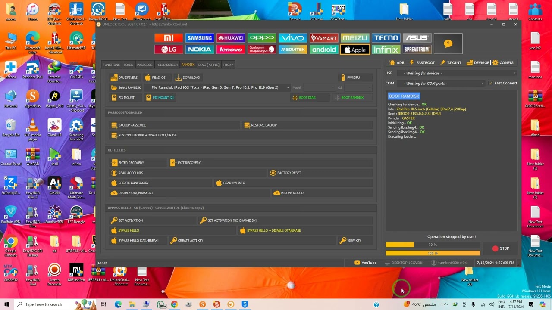Select the Apple brand icon

355,50
